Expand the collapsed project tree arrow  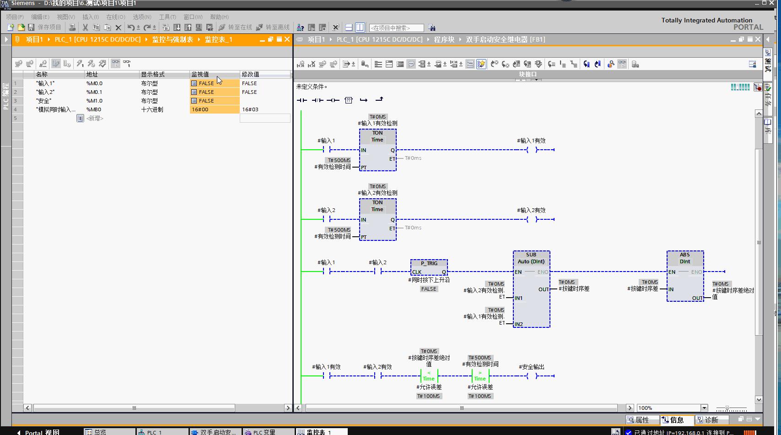coord(6,39)
